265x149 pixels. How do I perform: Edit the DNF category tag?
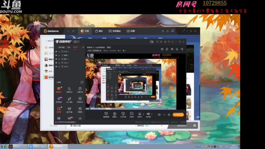94,51
